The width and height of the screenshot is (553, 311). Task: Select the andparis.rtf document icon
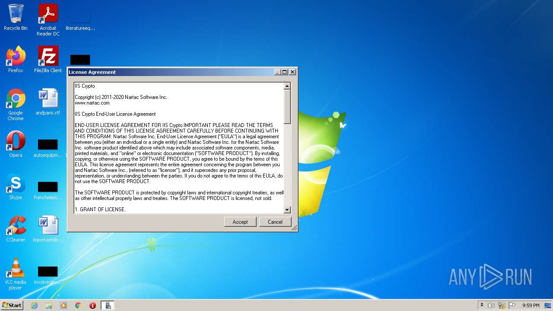(x=48, y=102)
